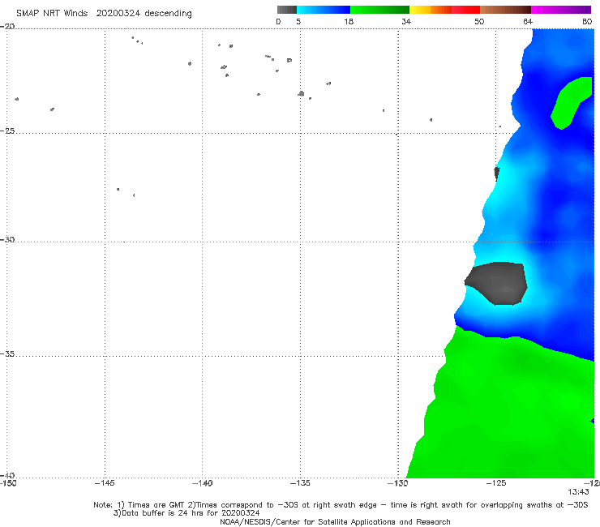Screen dimensions: 600x527
Task: Click the latitude label '-25'
Action: (7, 131)
